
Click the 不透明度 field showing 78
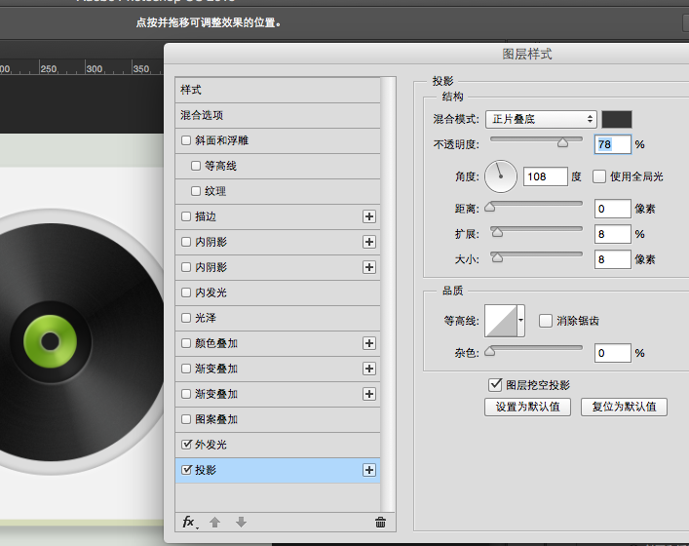(x=613, y=144)
